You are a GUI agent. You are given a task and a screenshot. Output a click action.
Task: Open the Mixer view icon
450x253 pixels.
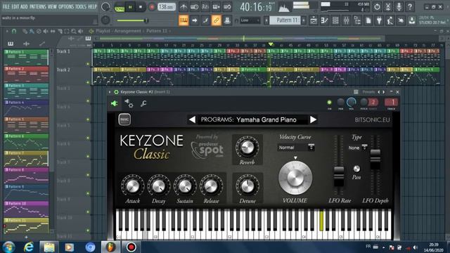pos(347,20)
